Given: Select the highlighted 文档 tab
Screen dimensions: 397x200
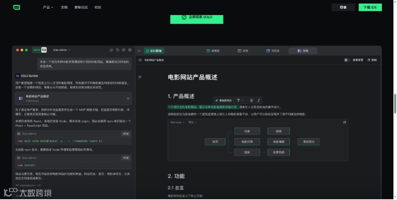Looking at the screenshot, I should [303, 51].
